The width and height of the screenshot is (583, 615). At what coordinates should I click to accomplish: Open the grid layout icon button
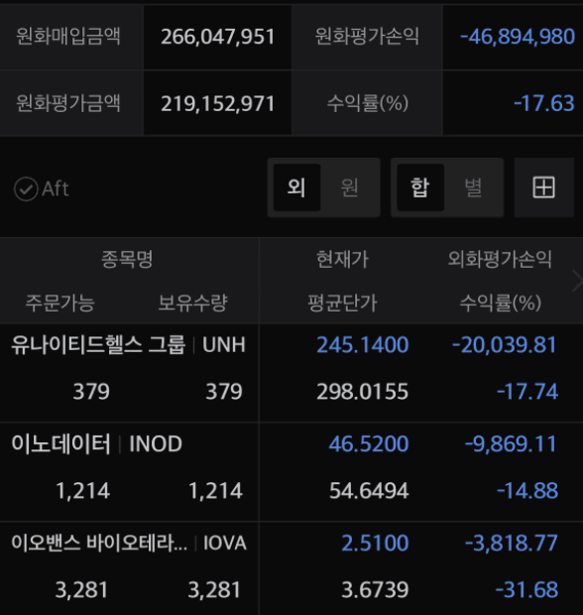coord(543,187)
